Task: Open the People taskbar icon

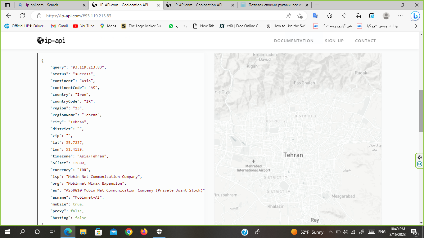Action: (x=257, y=232)
